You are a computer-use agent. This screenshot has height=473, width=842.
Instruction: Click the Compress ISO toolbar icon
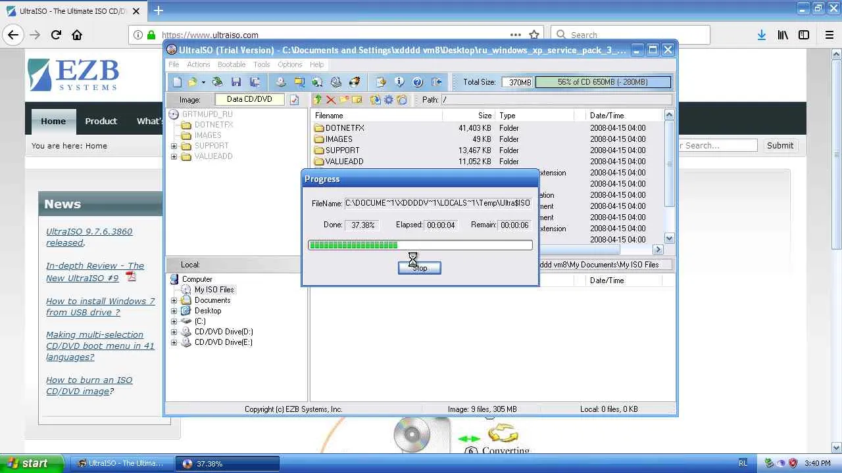299,82
